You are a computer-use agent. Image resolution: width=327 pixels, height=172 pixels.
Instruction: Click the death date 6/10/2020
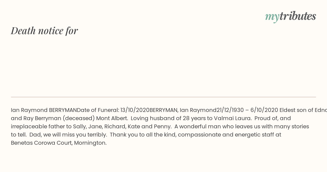[264, 110]
